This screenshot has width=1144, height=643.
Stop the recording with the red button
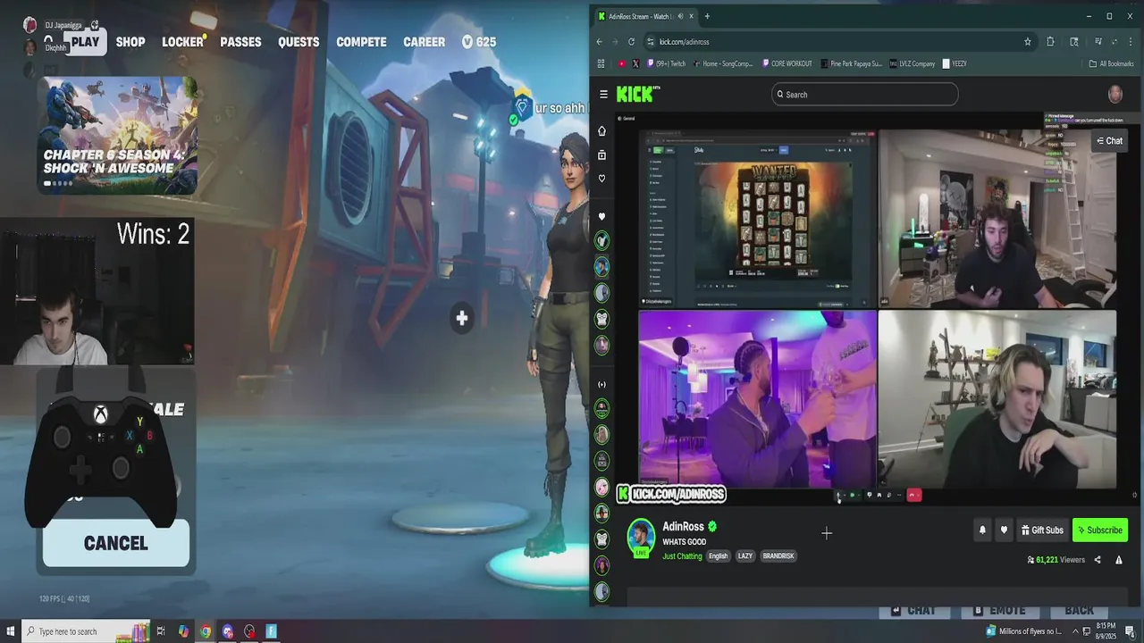coord(913,495)
